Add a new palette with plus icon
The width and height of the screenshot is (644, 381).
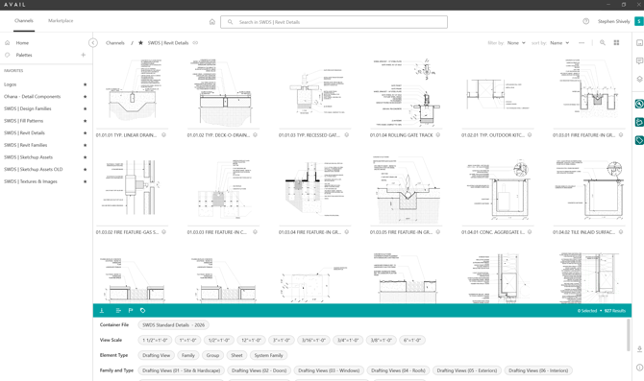pos(83,55)
